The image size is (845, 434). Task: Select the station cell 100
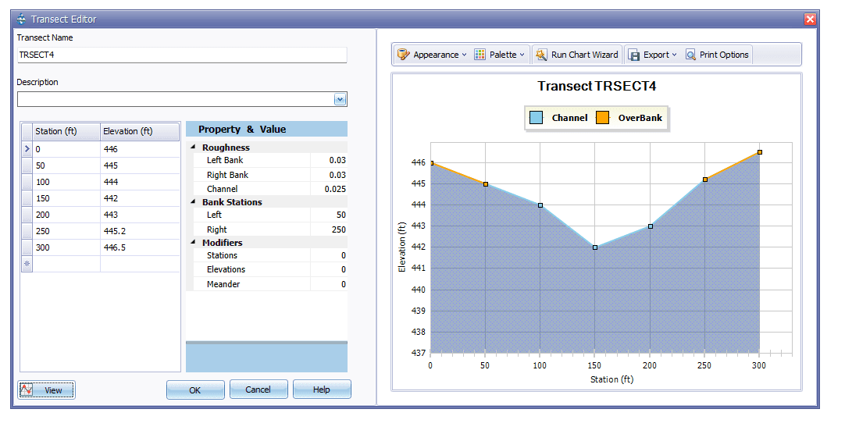tap(66, 182)
